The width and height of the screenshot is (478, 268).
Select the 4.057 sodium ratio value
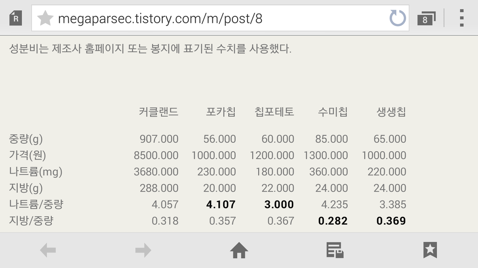(x=165, y=205)
